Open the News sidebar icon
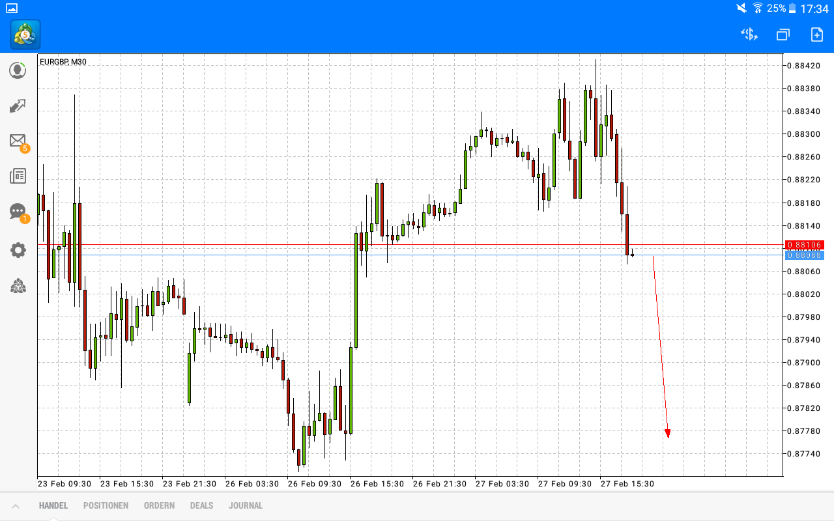 [x=18, y=176]
